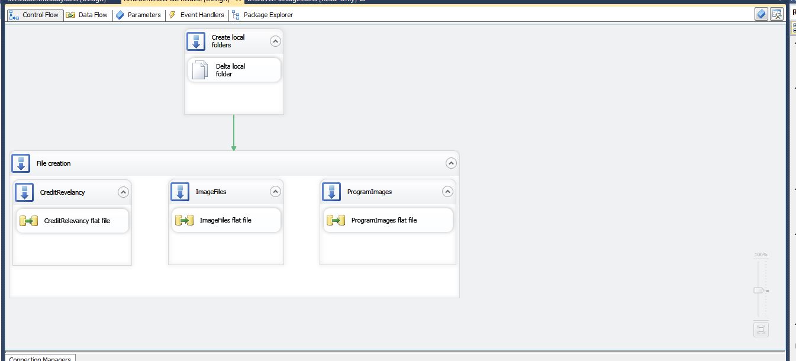The image size is (796, 361).
Task: Collapse the CreditRevelancy container
Action: coord(123,192)
